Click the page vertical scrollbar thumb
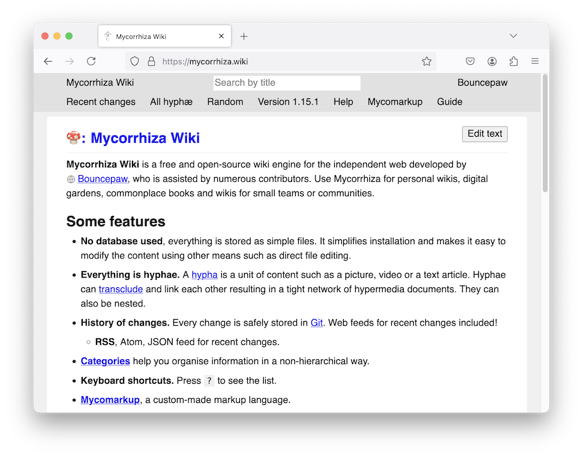583x457 pixels. click(545, 133)
